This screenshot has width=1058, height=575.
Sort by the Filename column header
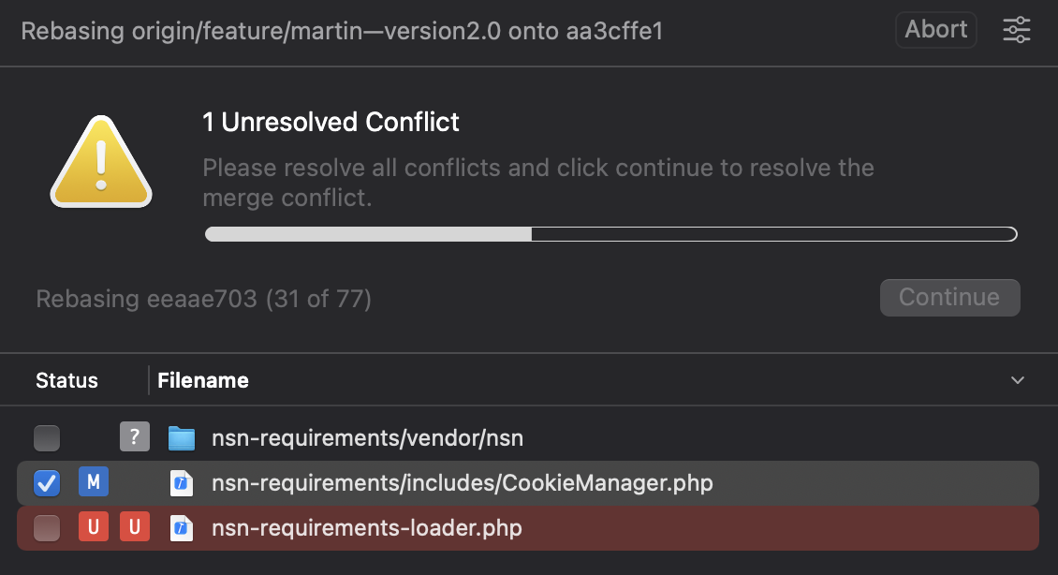point(203,380)
